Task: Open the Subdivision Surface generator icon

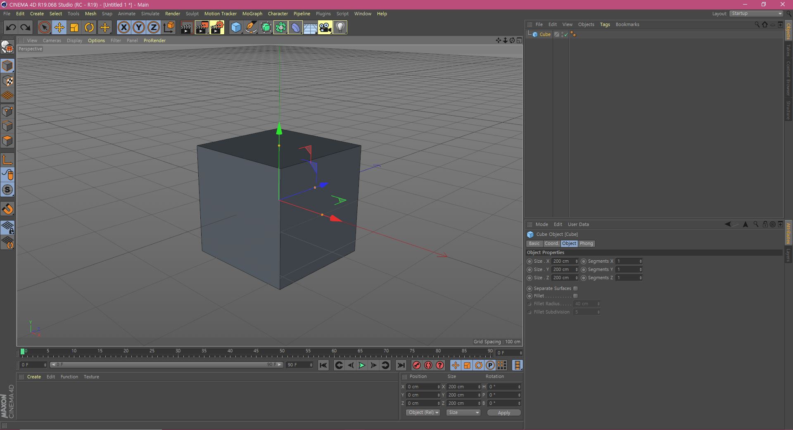Action: click(266, 28)
